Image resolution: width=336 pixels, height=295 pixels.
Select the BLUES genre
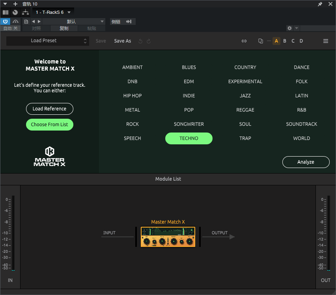click(189, 67)
